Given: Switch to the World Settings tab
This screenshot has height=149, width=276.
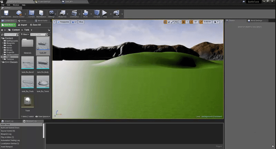Looking at the screenshot, I should [x=257, y=21].
